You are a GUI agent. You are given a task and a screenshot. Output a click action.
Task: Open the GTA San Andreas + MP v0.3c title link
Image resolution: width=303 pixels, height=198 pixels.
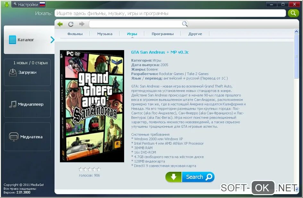(x=160, y=52)
